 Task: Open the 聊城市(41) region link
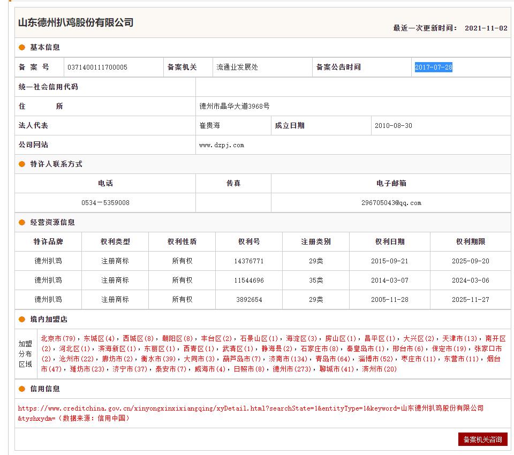337,369
